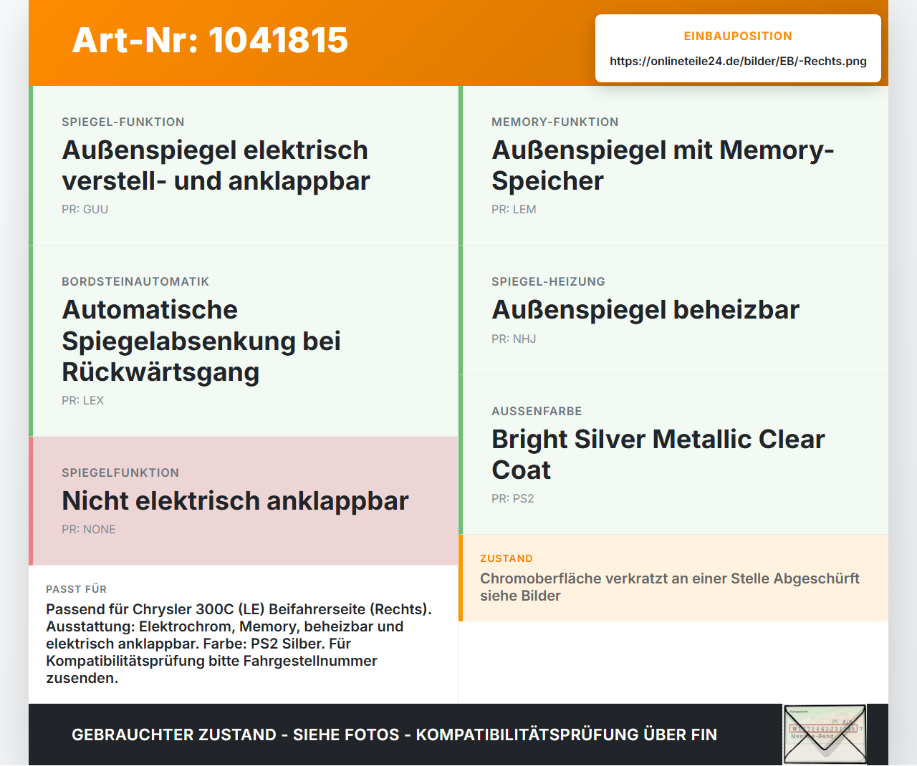Screen dimensions: 917x766
Task: Click the PR: NHJ code
Action: [514, 339]
